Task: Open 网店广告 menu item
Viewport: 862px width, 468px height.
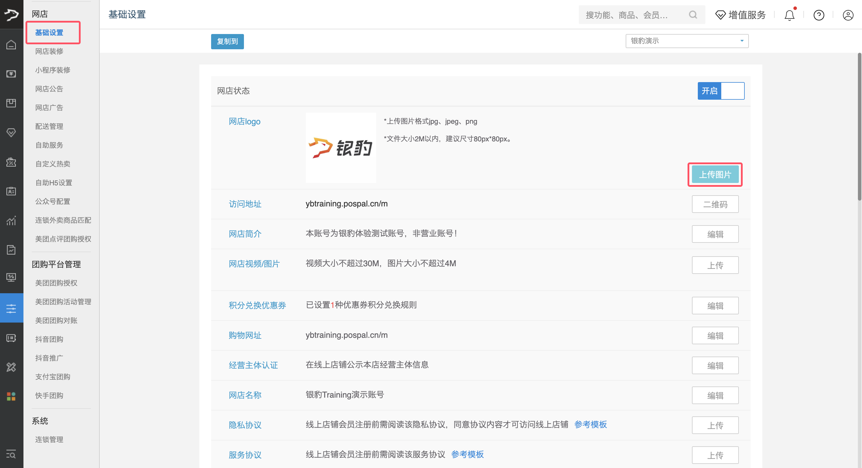Action: 49,107
